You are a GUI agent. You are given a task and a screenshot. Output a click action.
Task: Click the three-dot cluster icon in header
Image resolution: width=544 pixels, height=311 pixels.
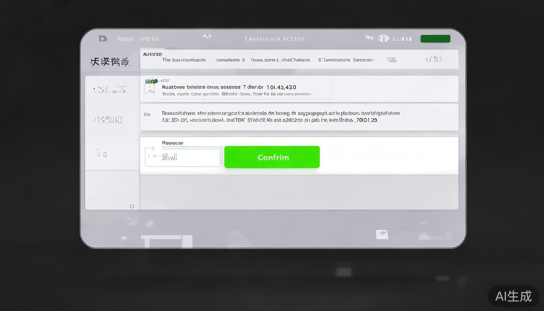207,36
